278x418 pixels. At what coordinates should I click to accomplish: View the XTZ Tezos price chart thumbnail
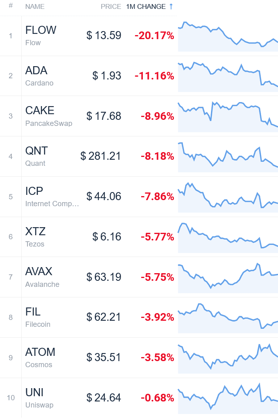[x=228, y=238]
